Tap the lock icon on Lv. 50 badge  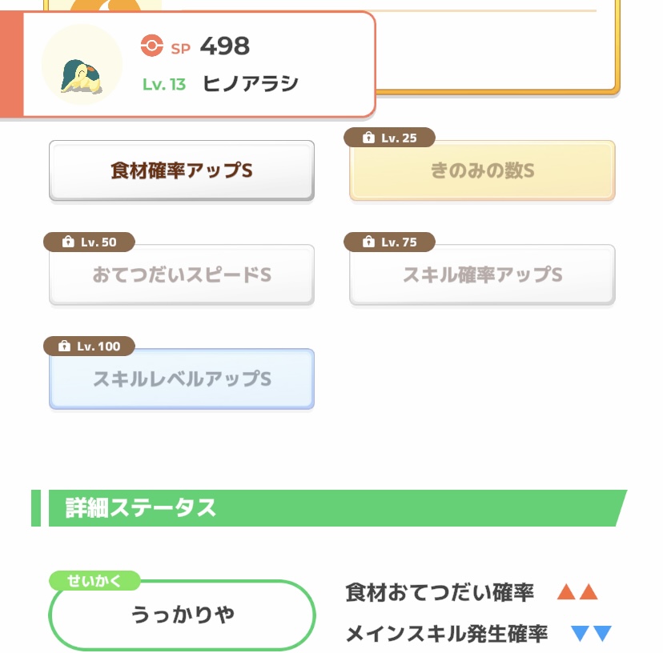(67, 242)
